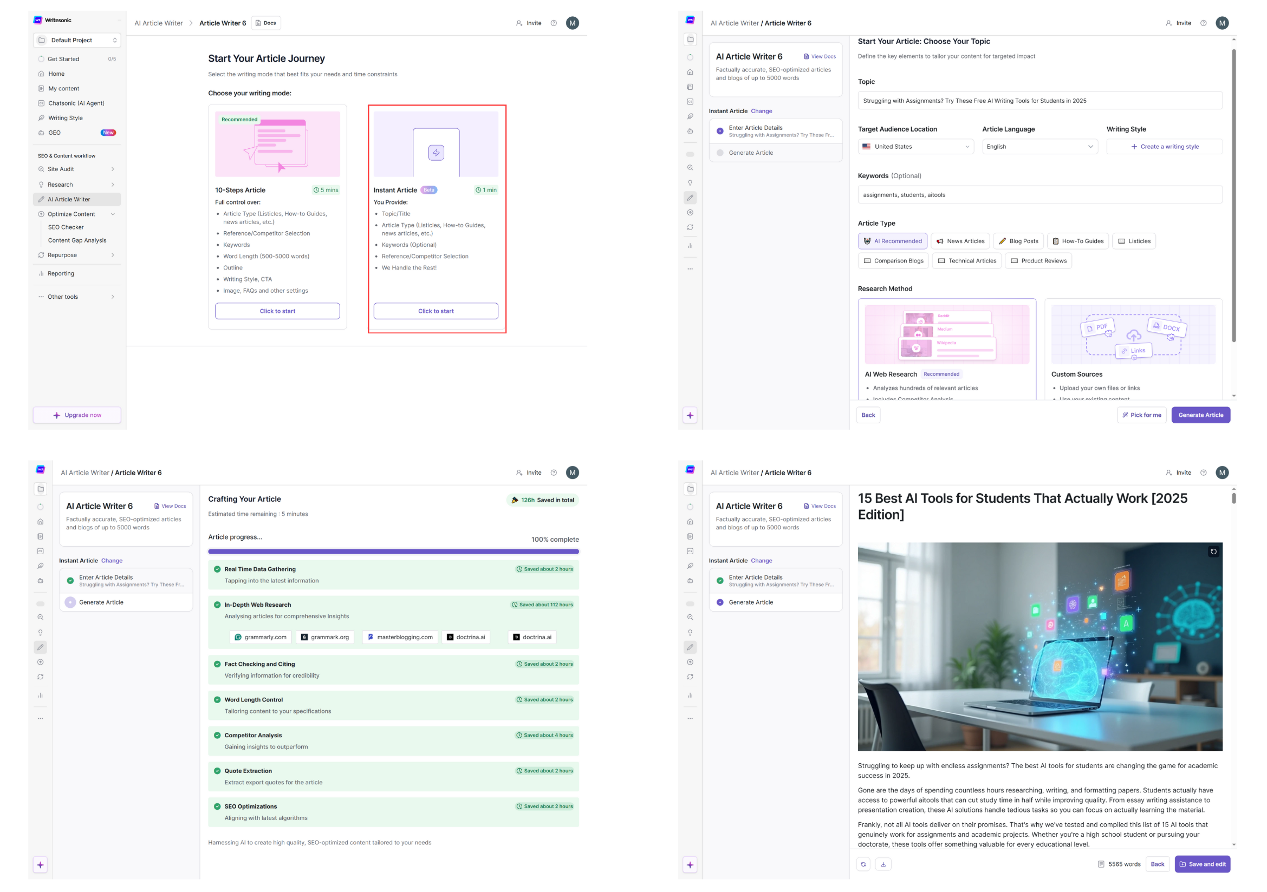Open the United States location dropdown
Image resolution: width=1267 pixels, height=892 pixels.
click(915, 147)
